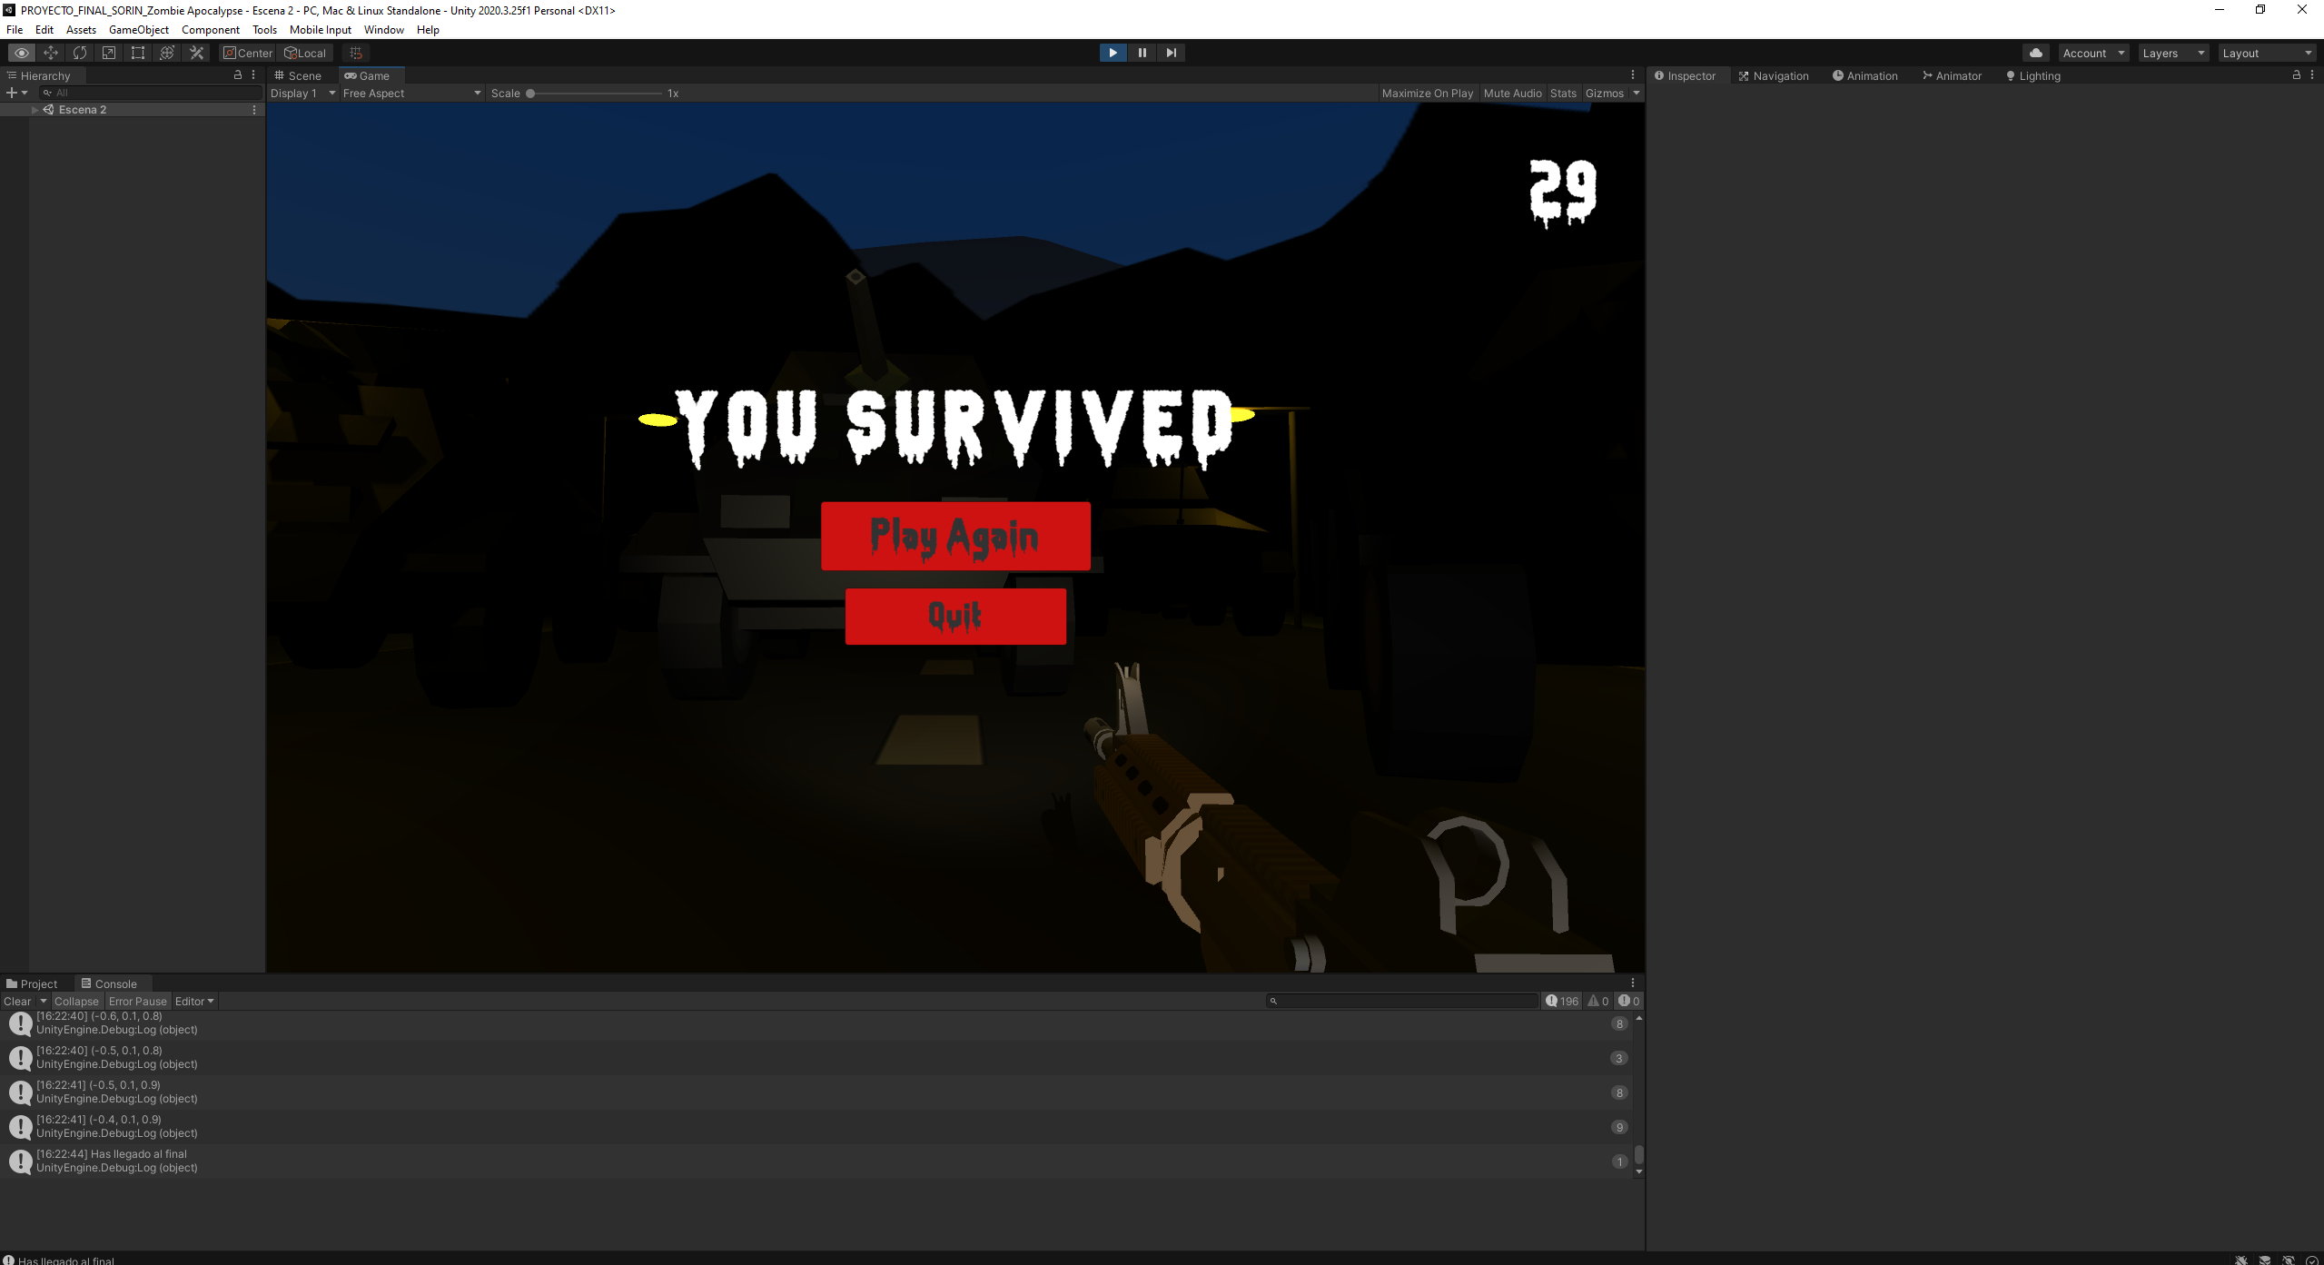Click the search icon in the Console search bar

pos(1275,1001)
